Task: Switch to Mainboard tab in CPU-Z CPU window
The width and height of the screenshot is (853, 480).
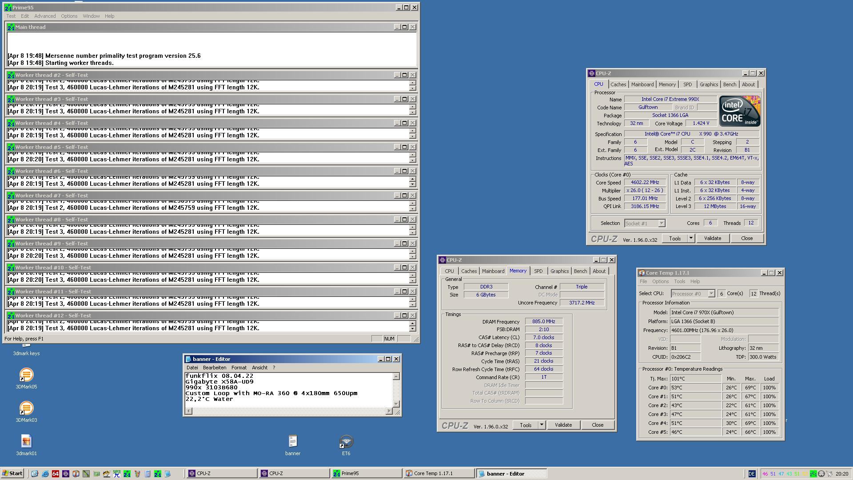Action: [642, 84]
